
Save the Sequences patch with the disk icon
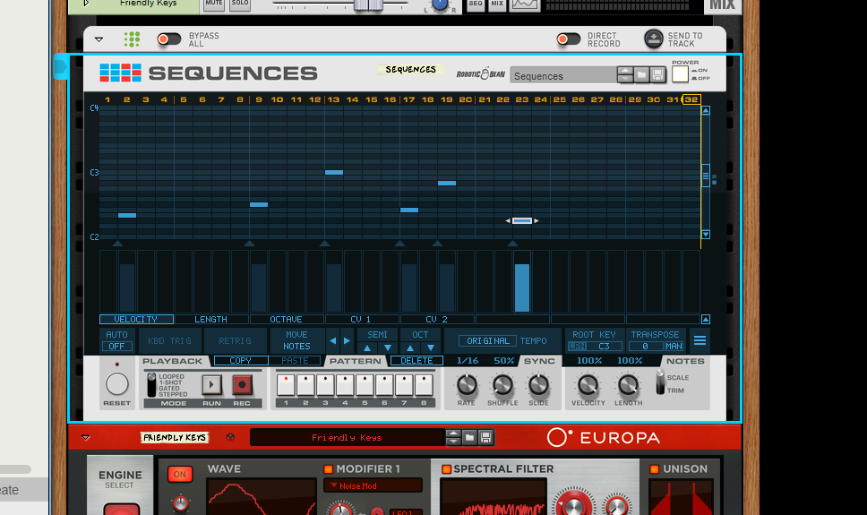pyautogui.click(x=657, y=74)
